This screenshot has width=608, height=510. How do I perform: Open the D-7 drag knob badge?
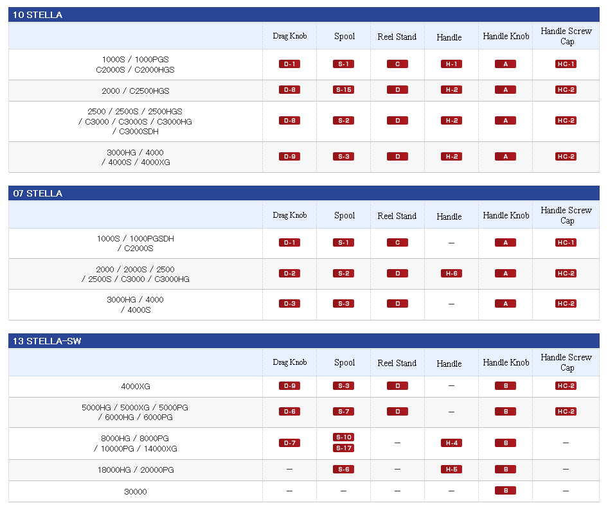click(289, 443)
